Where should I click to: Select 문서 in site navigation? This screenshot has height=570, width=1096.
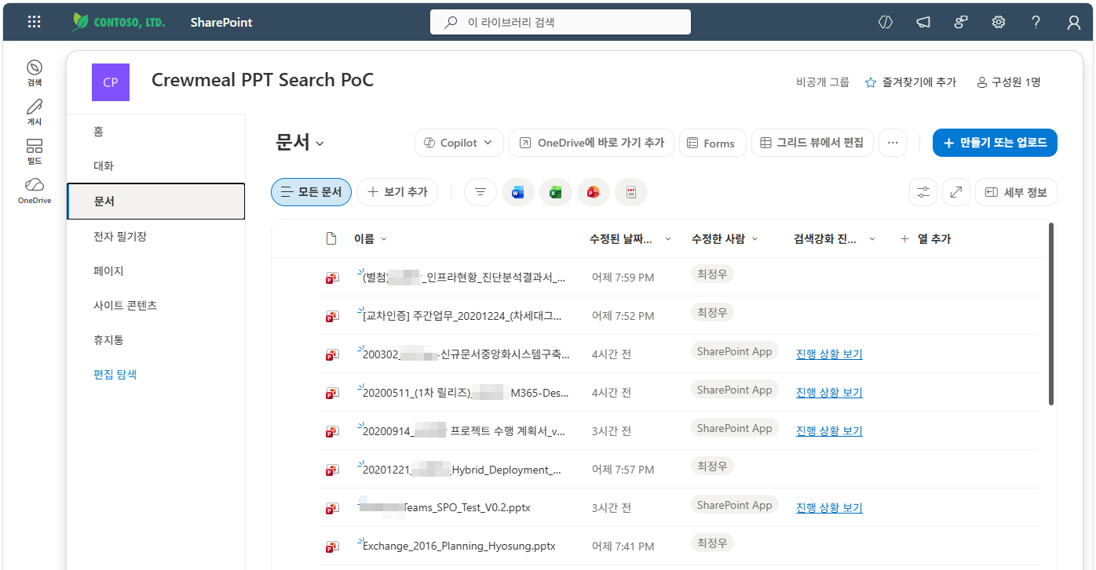click(155, 201)
